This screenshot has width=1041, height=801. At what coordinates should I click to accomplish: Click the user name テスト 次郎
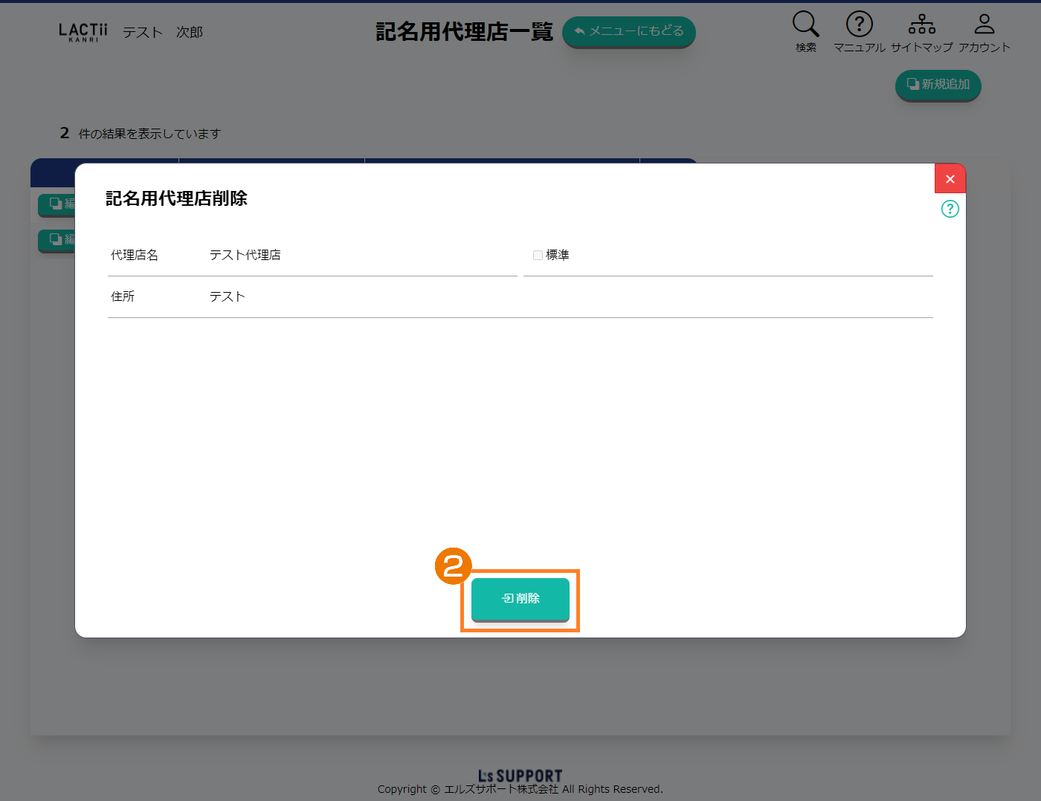coord(162,33)
